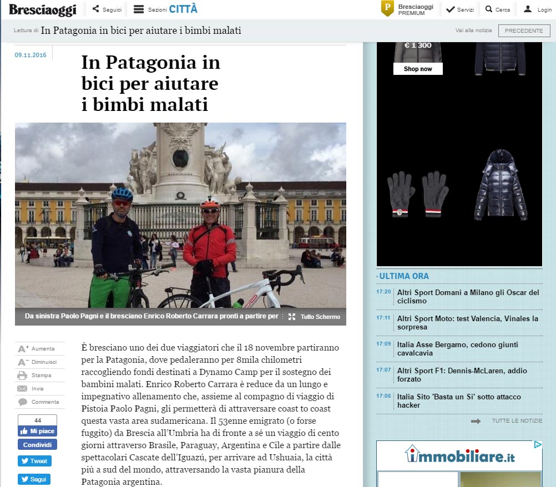Click the article date 09.11.2016
The width and height of the screenshot is (556, 487).
31,55
